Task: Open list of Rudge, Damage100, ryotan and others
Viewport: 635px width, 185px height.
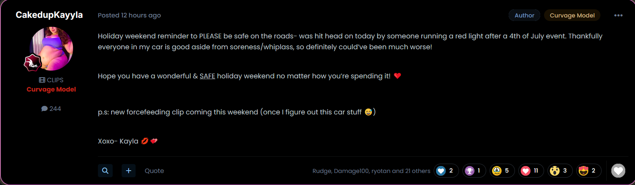Action: point(371,171)
